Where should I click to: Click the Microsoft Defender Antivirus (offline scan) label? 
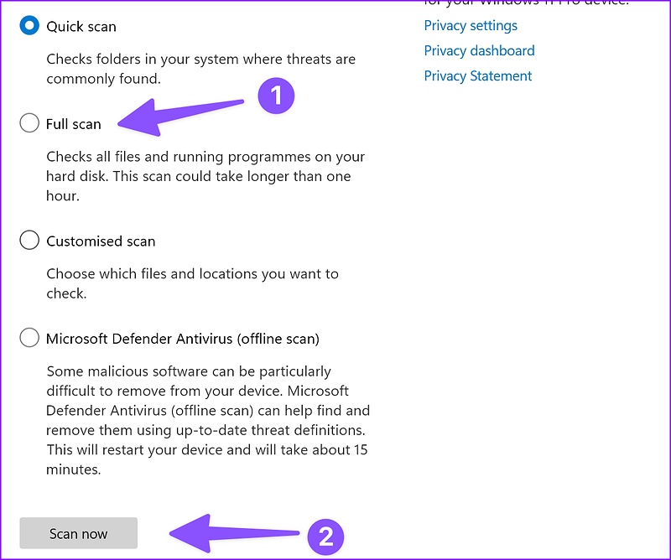(183, 339)
